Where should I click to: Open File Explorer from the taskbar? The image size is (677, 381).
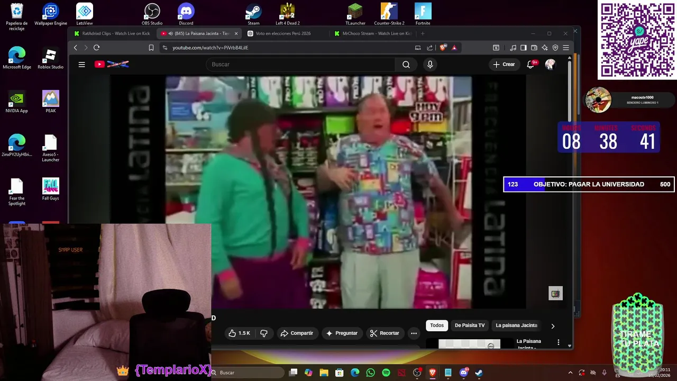pyautogui.click(x=324, y=373)
